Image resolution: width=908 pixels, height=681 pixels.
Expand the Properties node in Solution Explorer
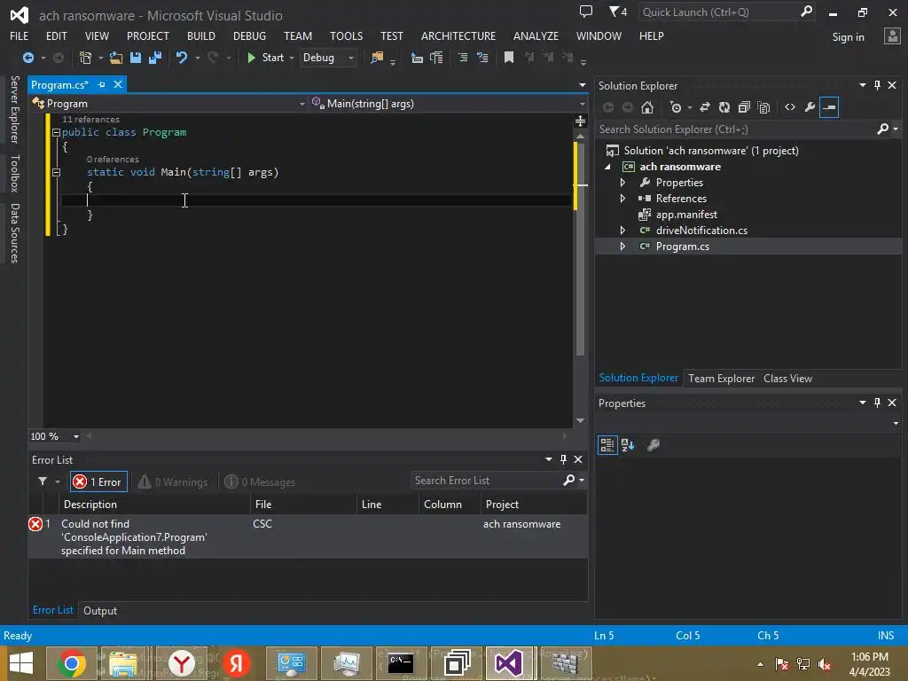click(622, 183)
